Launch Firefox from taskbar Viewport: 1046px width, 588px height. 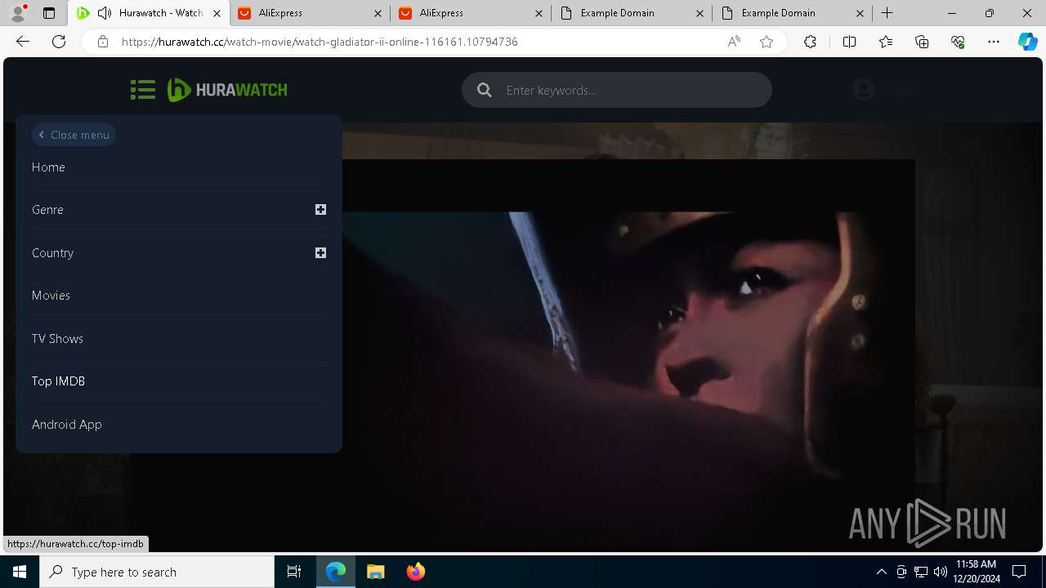(x=416, y=572)
